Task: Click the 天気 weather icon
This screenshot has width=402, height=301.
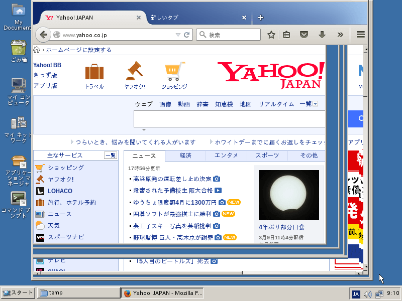Action: tap(40, 225)
